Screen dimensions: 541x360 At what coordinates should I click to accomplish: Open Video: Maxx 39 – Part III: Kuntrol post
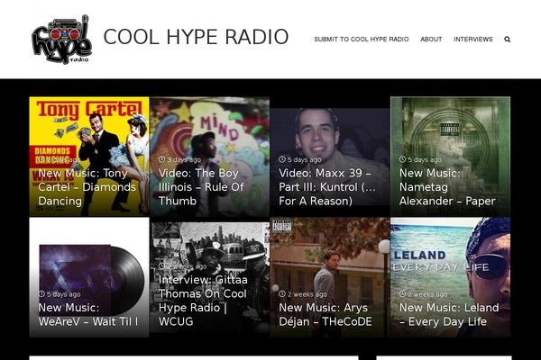coord(327,187)
